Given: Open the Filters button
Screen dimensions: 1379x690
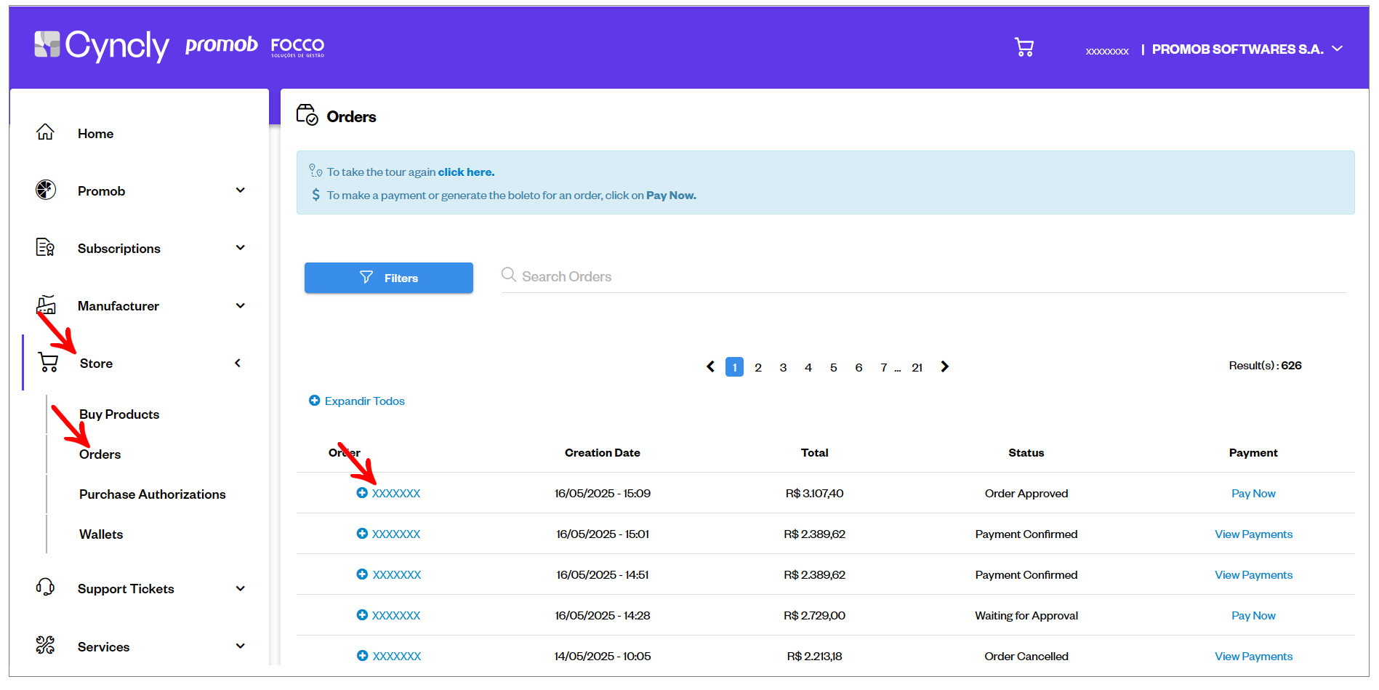Looking at the screenshot, I should coord(389,278).
